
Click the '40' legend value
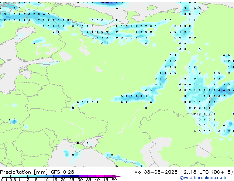(97, 180)
